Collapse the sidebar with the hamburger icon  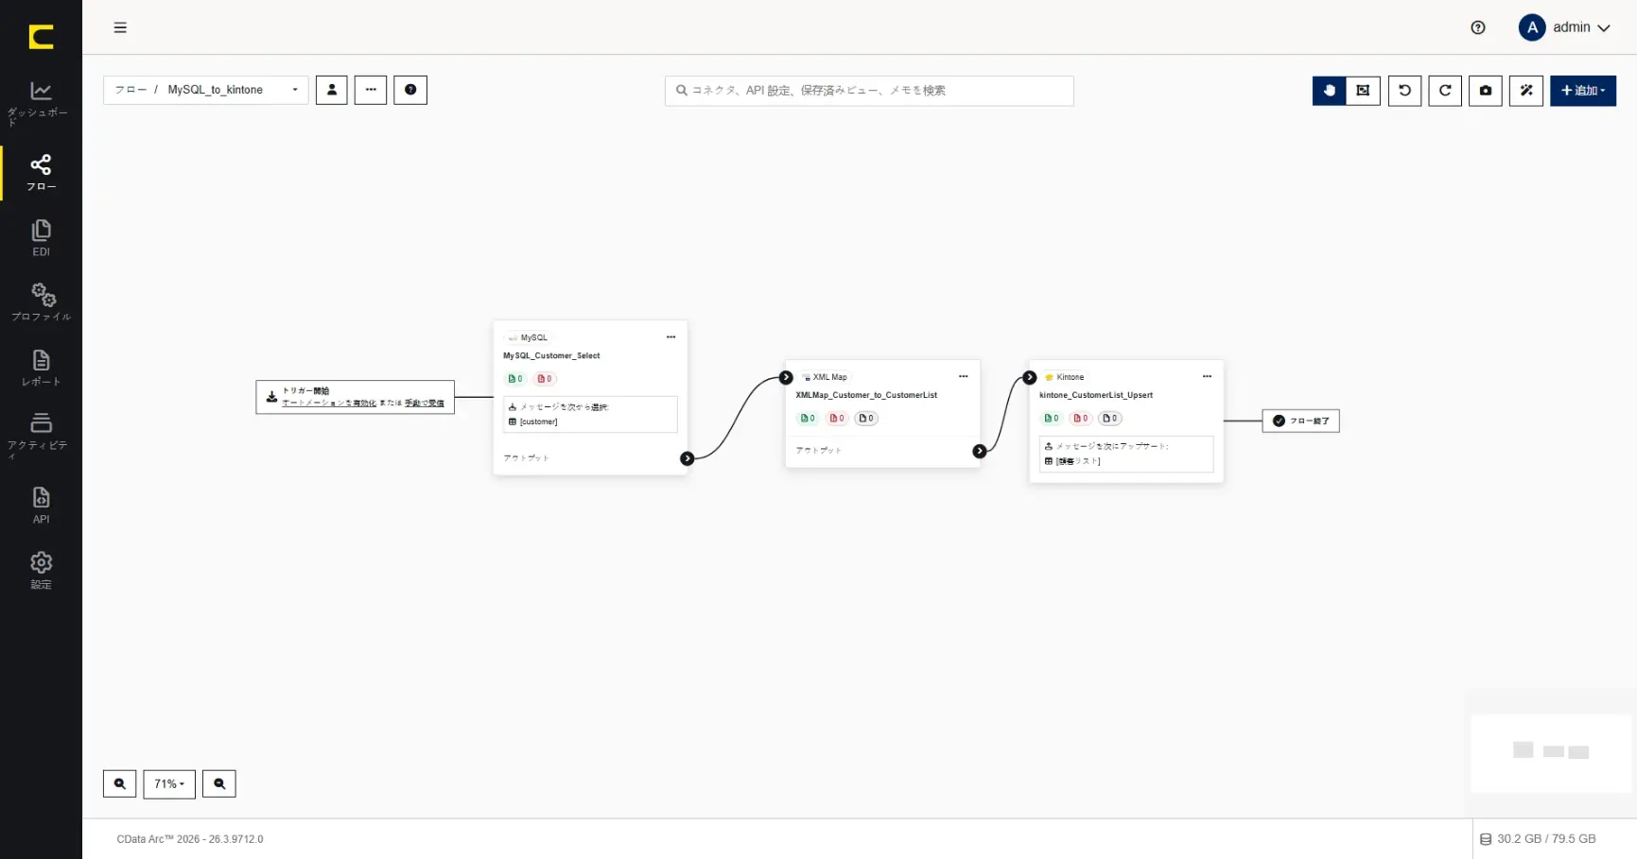tap(120, 27)
